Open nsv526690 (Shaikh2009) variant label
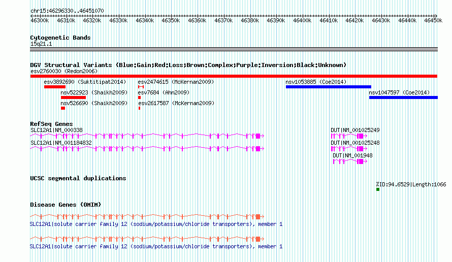This screenshot has height=262, width=452. tap(94, 103)
